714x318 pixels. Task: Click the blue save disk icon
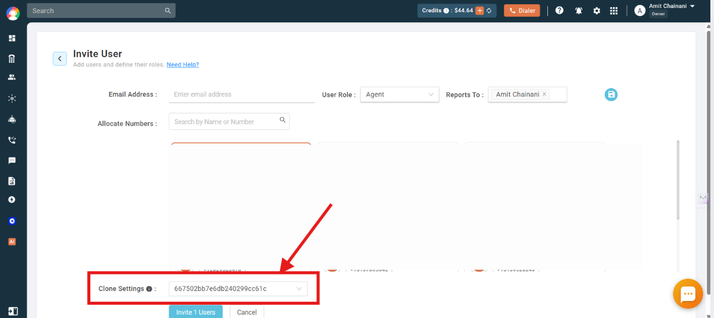(x=611, y=94)
